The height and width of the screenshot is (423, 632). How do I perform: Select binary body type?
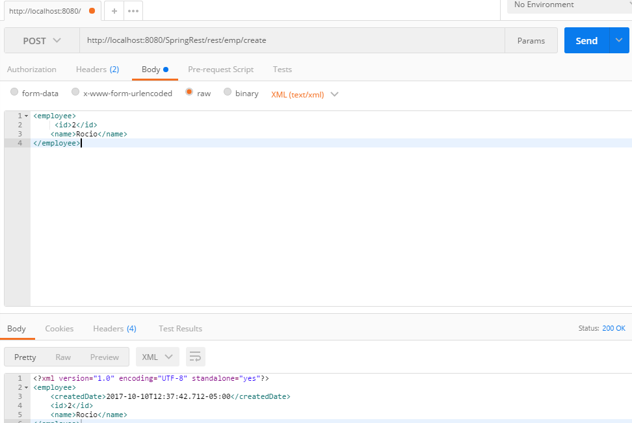[x=228, y=92]
